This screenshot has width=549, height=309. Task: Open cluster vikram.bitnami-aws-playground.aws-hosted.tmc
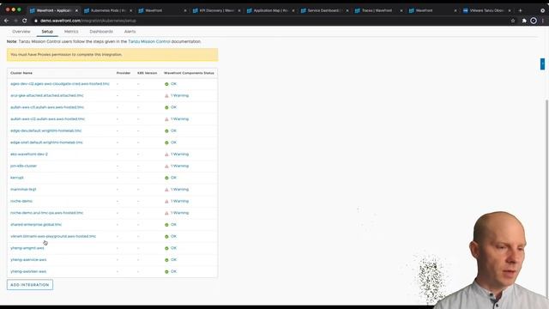pyautogui.click(x=53, y=237)
